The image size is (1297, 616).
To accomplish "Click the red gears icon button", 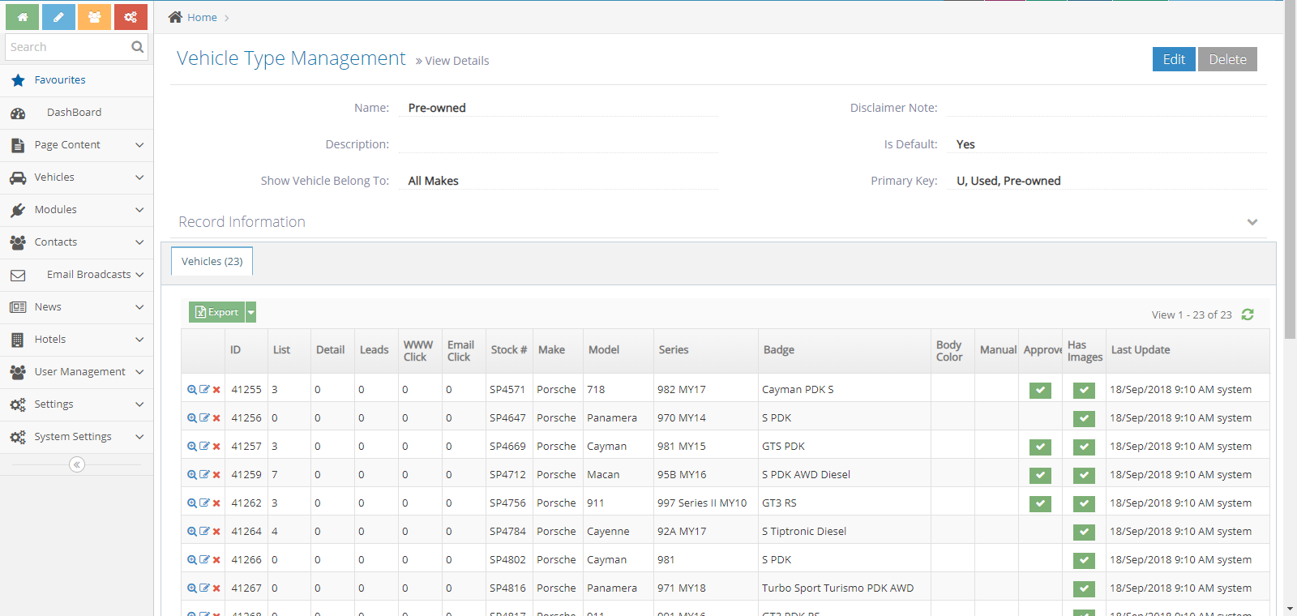I will click(131, 17).
